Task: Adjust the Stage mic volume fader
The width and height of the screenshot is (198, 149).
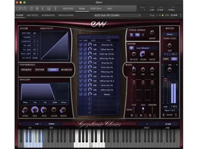Action: click(x=143, y=82)
